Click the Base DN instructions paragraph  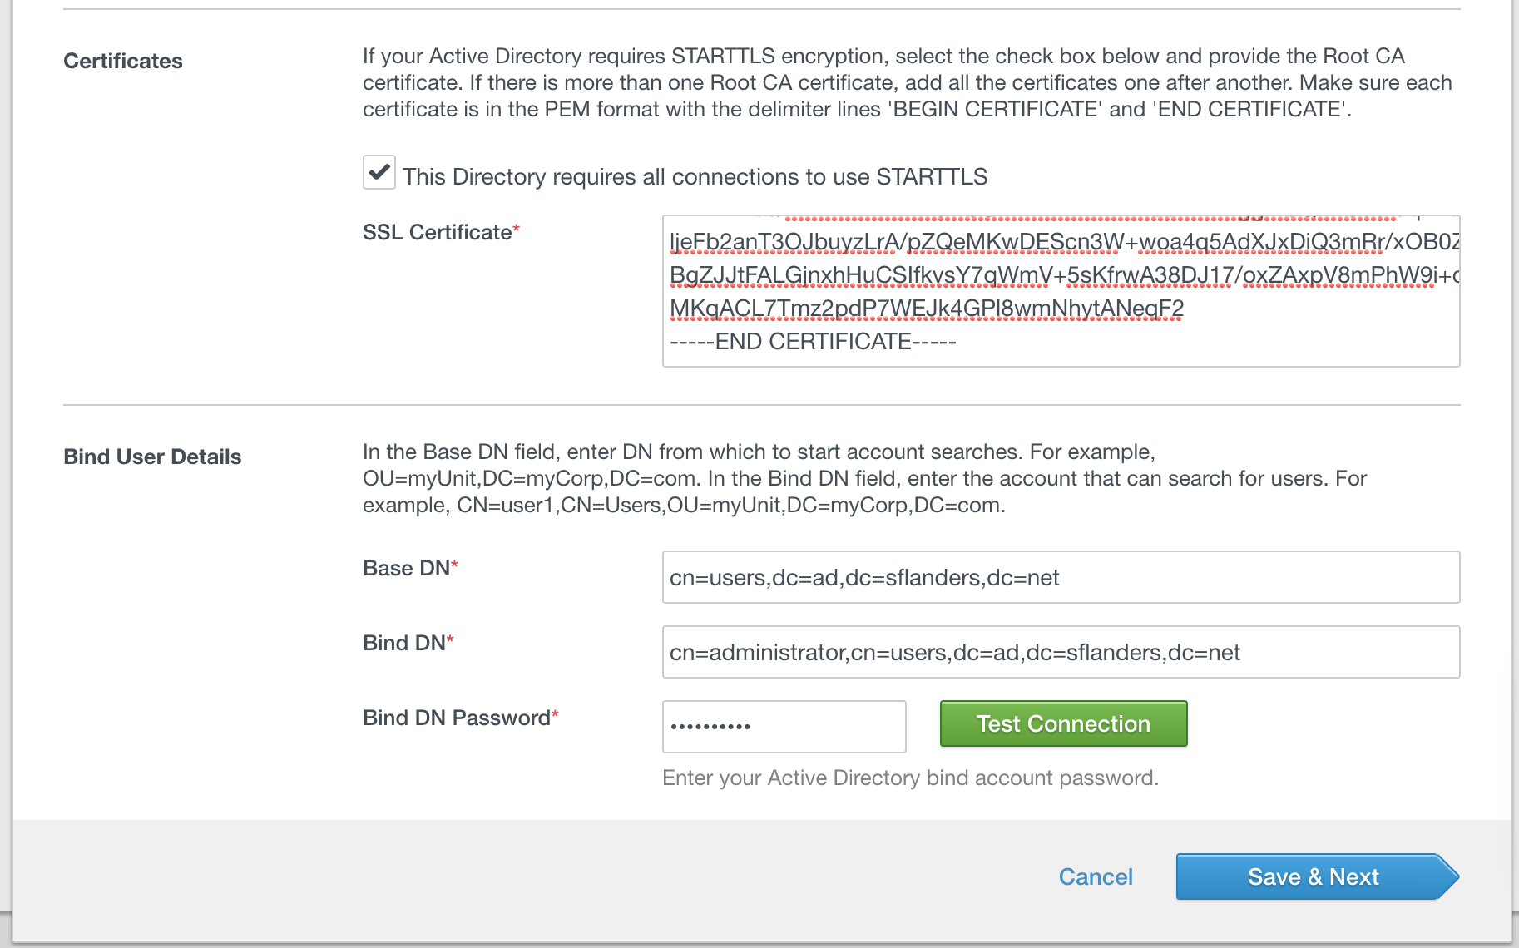(863, 478)
